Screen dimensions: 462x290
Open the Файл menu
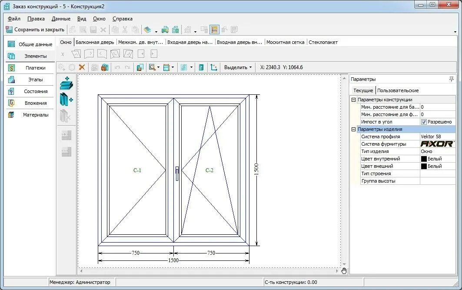14,19
